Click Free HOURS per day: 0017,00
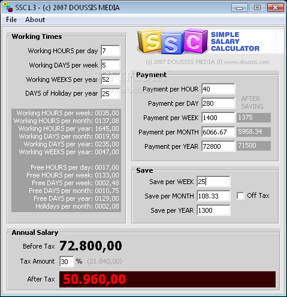The image size is (287, 297). (75, 167)
